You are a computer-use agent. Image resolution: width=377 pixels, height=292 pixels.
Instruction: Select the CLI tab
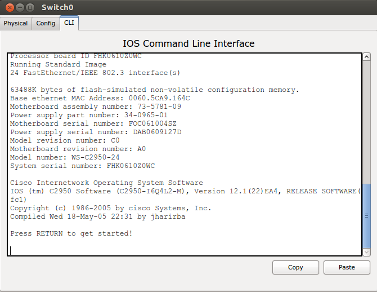click(x=69, y=23)
